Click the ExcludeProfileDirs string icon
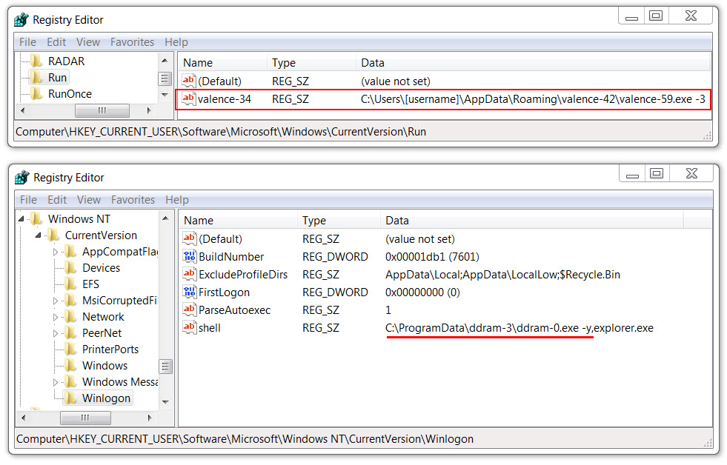The image size is (727, 465). click(189, 274)
